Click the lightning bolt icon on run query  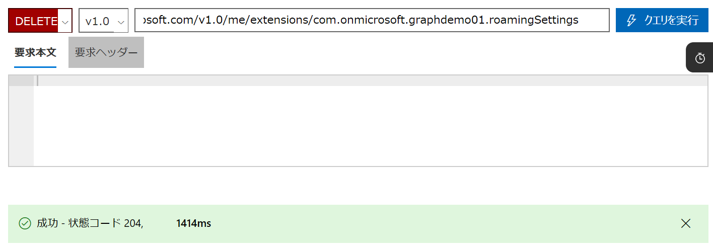click(x=631, y=20)
